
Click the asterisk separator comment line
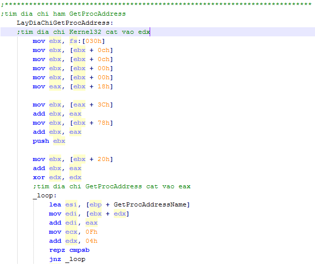click(x=156, y=4)
